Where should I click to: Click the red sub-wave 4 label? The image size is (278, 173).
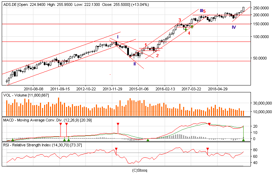pos(189,33)
